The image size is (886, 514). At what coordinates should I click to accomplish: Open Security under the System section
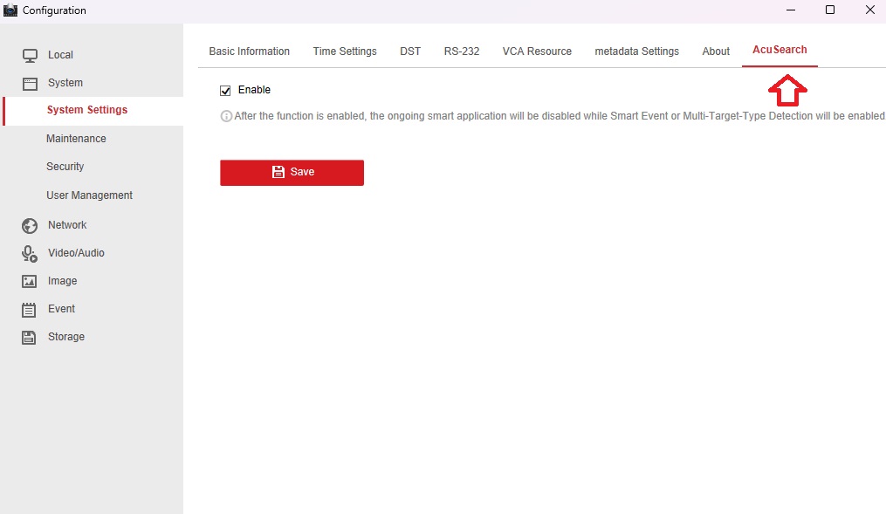(x=65, y=167)
